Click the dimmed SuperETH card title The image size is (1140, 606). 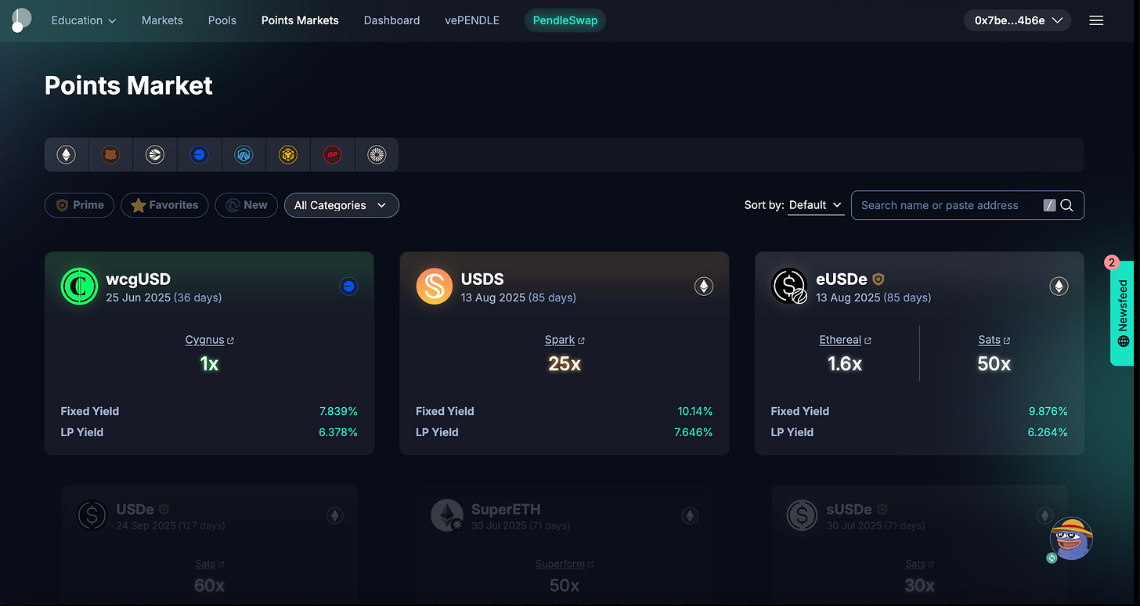pyautogui.click(x=506, y=509)
